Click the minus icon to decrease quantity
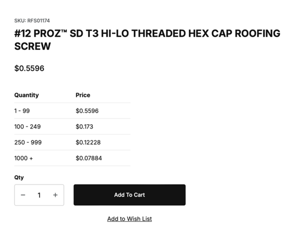This screenshot has width=297, height=230. tap(23, 195)
